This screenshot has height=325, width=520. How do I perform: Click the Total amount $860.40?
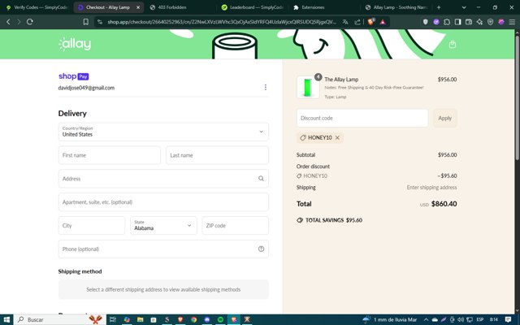[x=444, y=204]
